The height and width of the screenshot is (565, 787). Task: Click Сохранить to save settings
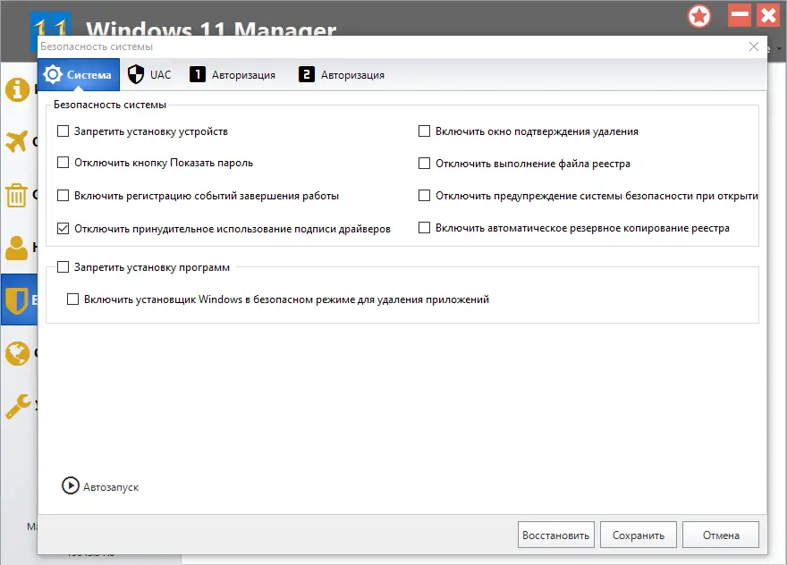pyautogui.click(x=638, y=535)
